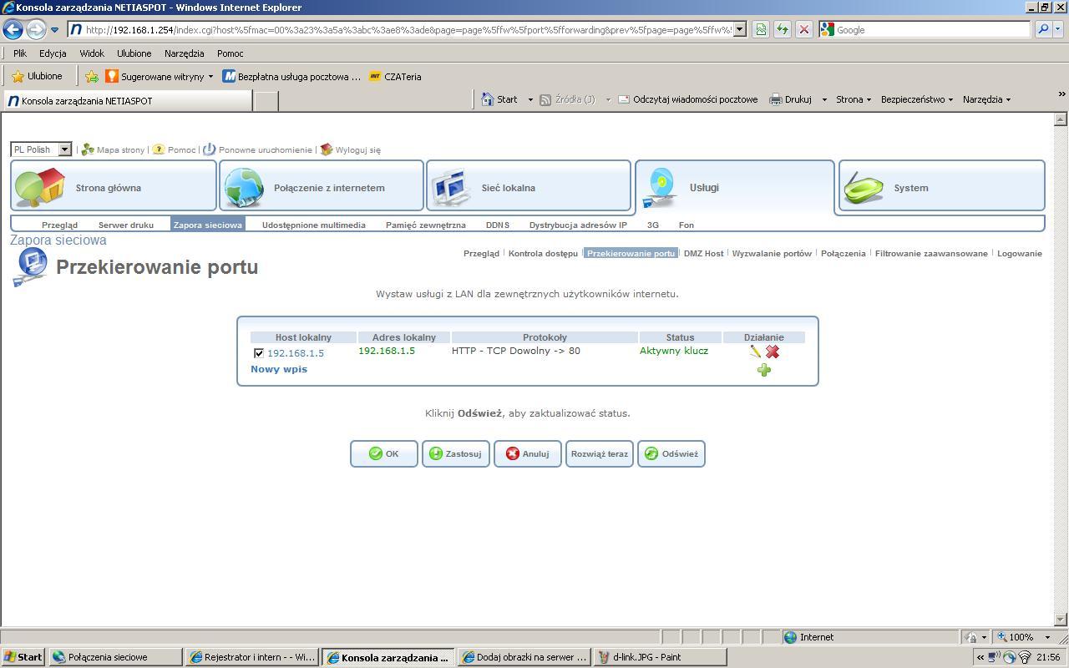The height and width of the screenshot is (668, 1069).
Task: Restart router via Ponowne uruchomienie icon
Action: 209,149
